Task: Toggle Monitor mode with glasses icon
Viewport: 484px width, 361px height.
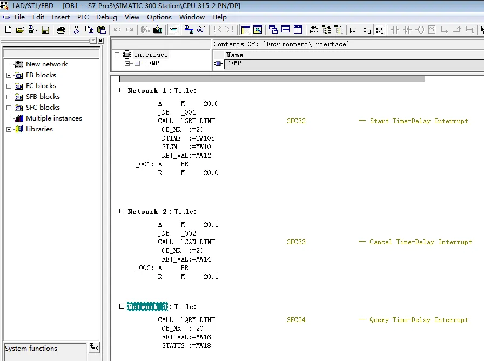Action: tap(201, 30)
